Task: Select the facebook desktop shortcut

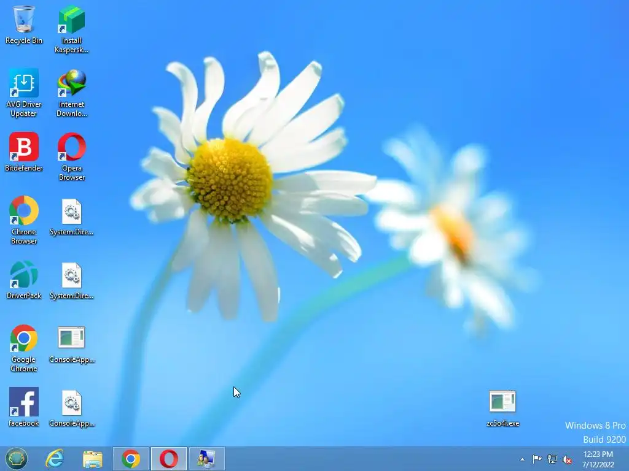Action: point(24,407)
